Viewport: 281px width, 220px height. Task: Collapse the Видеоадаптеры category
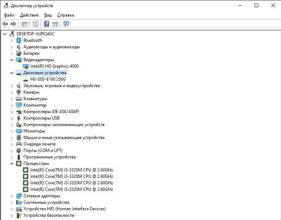pos(12,60)
